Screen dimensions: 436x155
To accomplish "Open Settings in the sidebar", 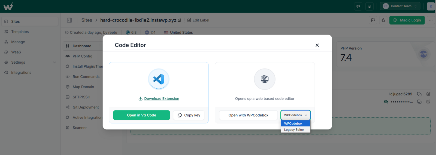I will (18, 62).
